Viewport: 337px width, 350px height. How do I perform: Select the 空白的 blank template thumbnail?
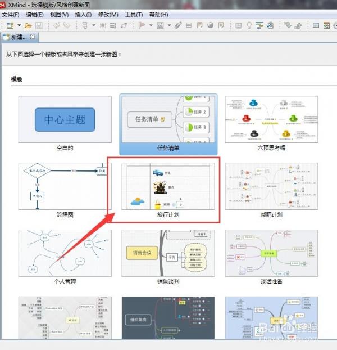click(x=65, y=119)
